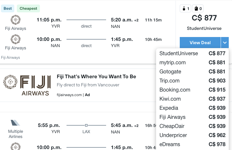Screen dimensions: 232x150
Task: Select Fiji Airways C$ 939 in provider list
Action: (192, 117)
